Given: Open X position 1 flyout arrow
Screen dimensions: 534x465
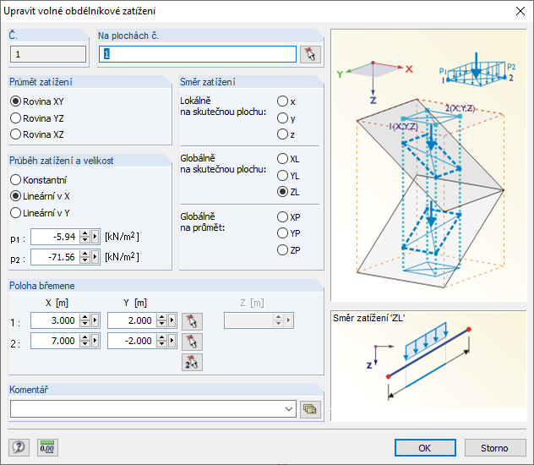Looking at the screenshot, I should 95,320.
